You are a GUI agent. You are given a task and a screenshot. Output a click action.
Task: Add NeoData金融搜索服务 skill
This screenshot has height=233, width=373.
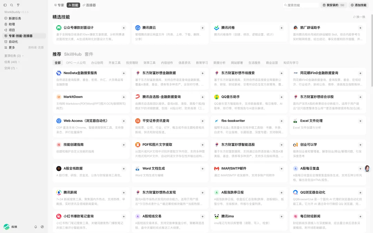point(124,73)
